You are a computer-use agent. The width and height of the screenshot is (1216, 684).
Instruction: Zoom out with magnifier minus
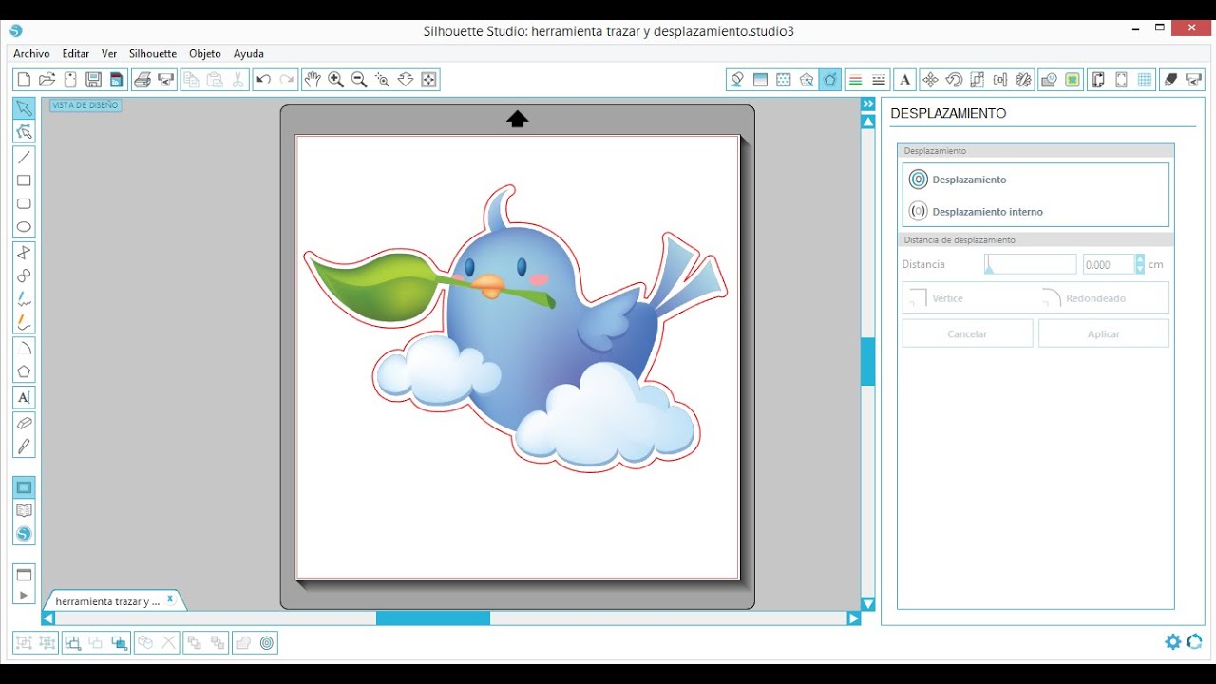tap(359, 80)
